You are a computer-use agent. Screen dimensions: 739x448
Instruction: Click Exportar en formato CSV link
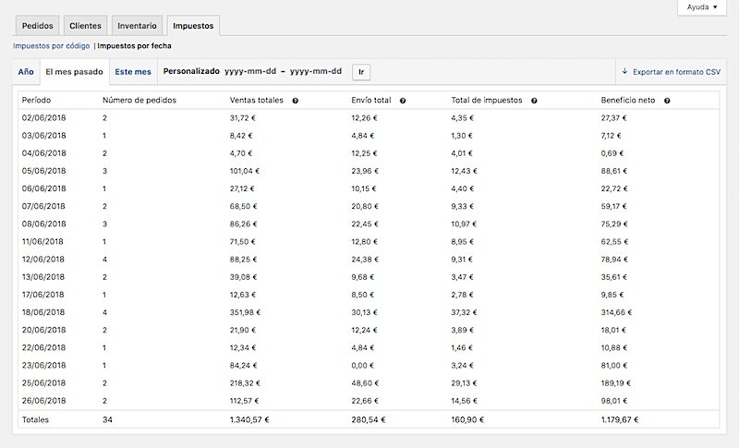[x=676, y=72]
